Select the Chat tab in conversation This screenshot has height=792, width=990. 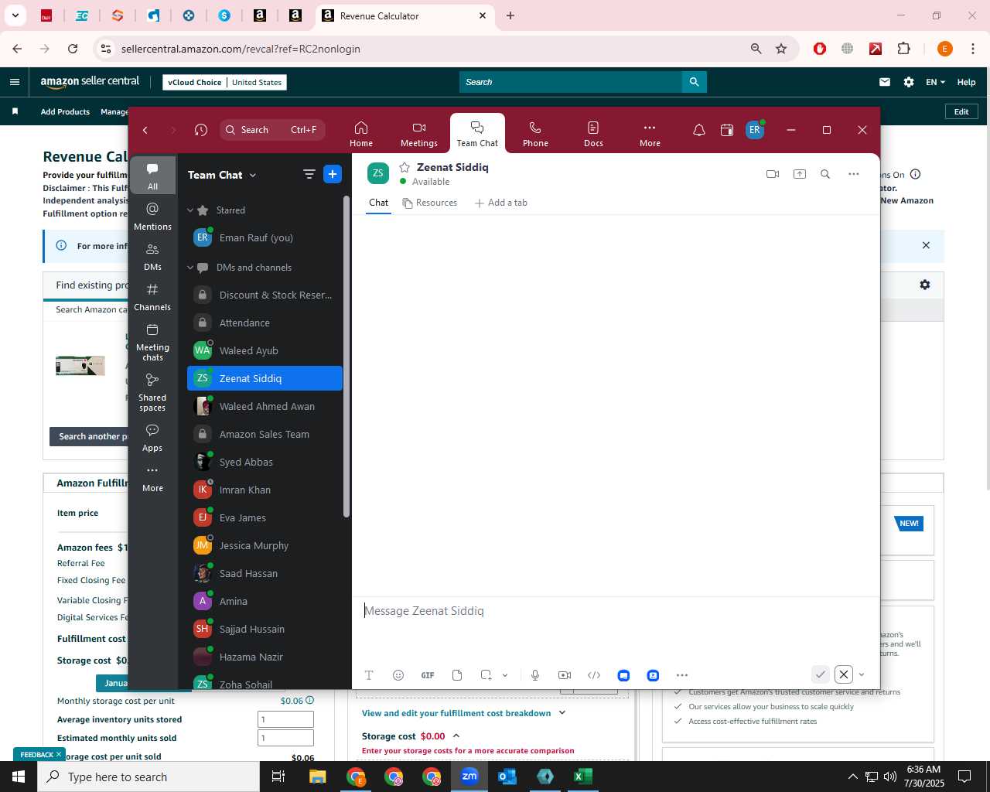pos(378,203)
